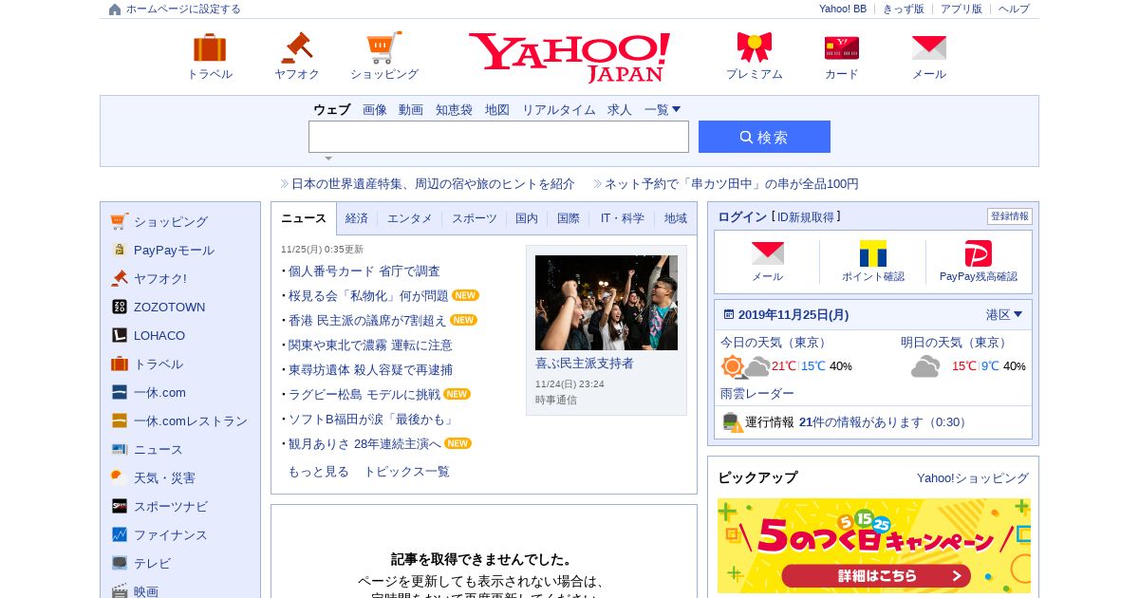
Task: Click the Yahoo! JAPAN logo
Action: (x=569, y=57)
